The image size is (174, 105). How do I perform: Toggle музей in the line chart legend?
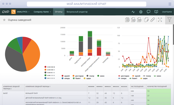tap(136, 76)
